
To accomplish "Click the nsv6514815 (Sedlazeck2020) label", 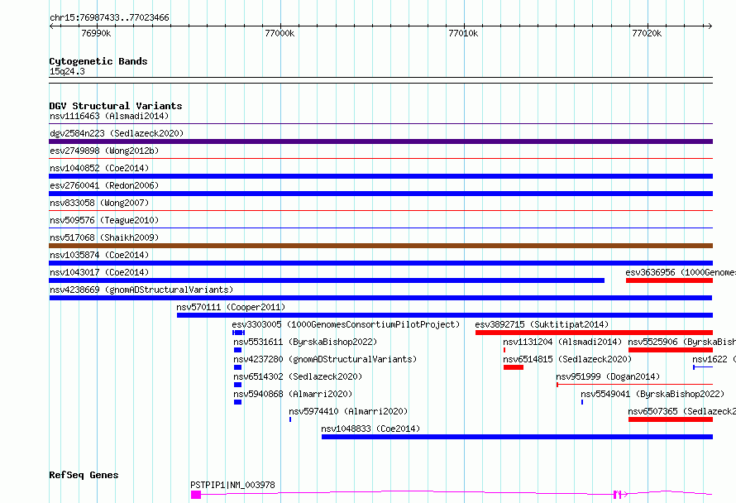I will (567, 359).
